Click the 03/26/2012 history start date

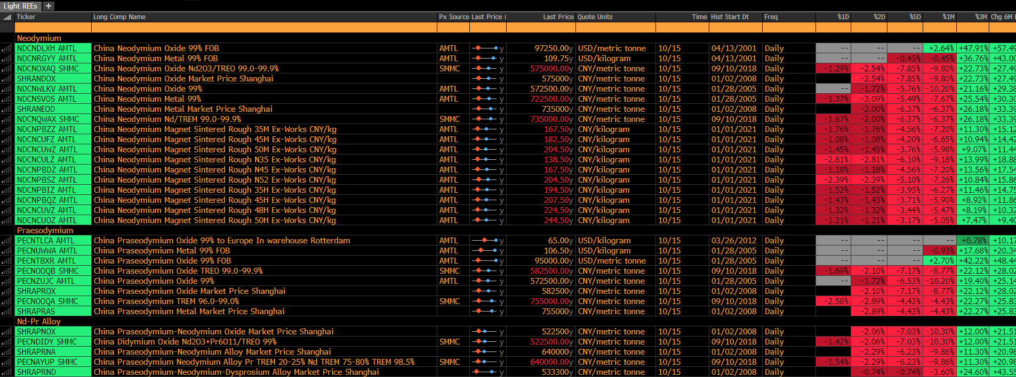click(734, 241)
